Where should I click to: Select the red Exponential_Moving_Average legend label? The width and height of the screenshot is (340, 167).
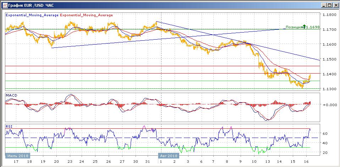[87, 15]
